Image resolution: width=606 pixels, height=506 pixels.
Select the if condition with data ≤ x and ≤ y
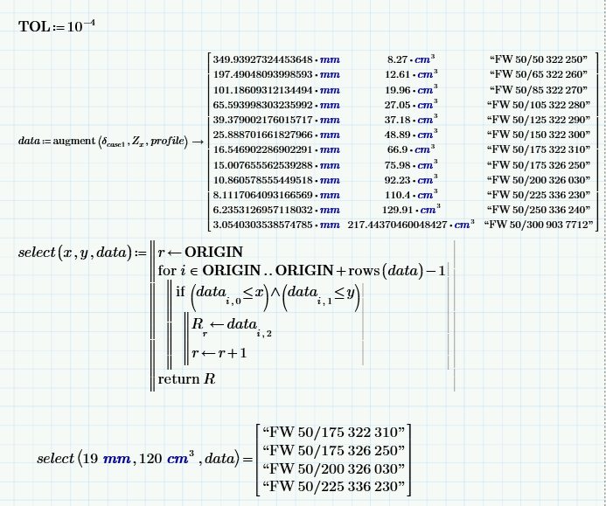coord(268,296)
